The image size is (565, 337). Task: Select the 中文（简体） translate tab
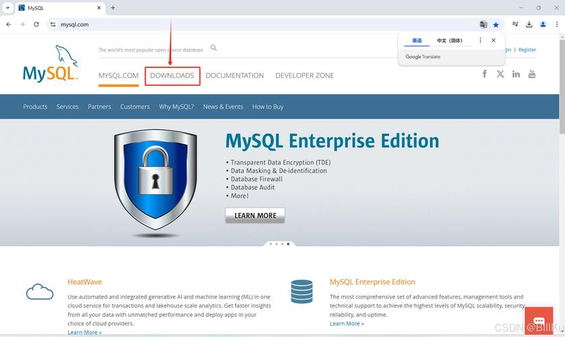[x=450, y=40]
